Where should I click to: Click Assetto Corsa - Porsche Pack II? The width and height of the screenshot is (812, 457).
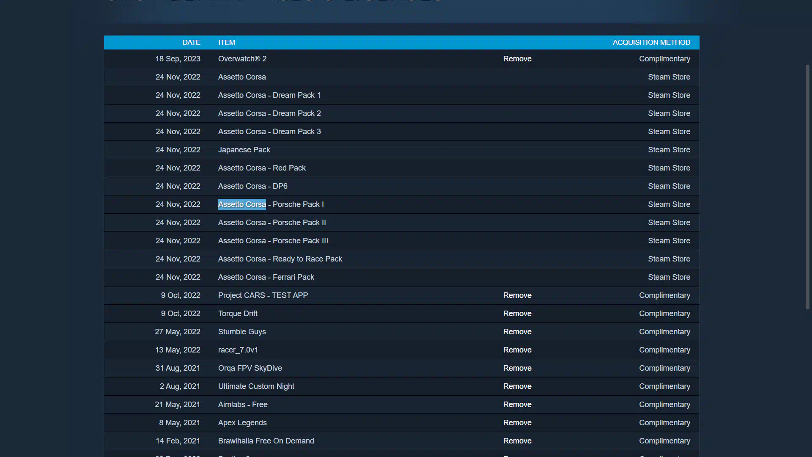tap(272, 223)
